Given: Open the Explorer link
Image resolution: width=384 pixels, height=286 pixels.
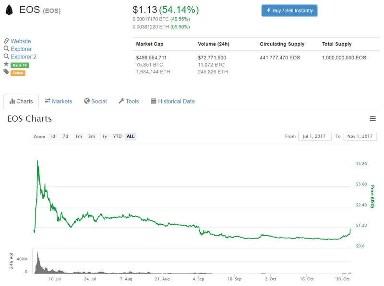Looking at the screenshot, I should coord(21,49).
